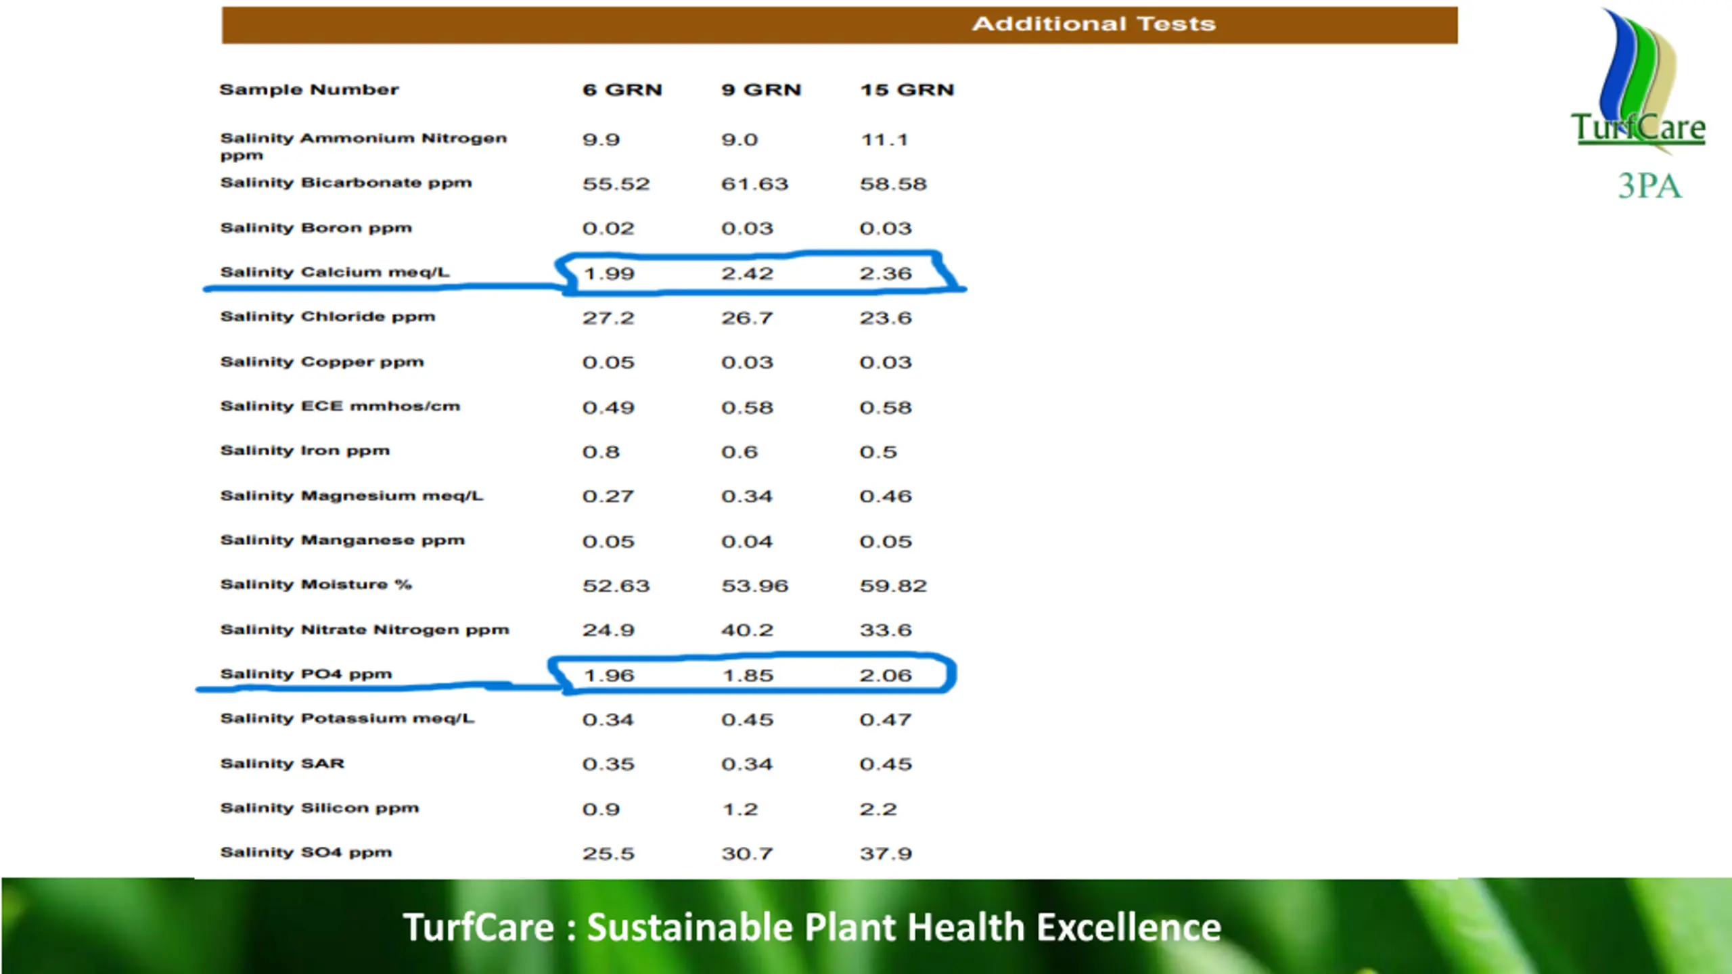This screenshot has height=974, width=1732.
Task: Select Magnesium value 0.46
Action: pyautogui.click(x=886, y=496)
